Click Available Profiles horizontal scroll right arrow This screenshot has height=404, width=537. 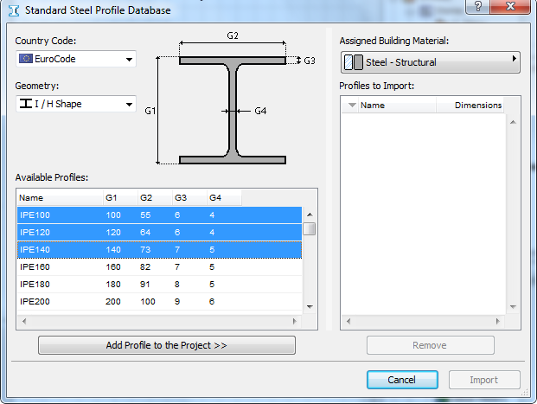click(295, 321)
